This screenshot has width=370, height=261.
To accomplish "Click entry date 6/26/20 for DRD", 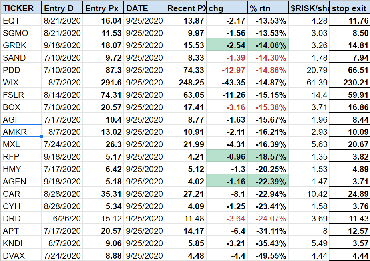I will (62, 218).
